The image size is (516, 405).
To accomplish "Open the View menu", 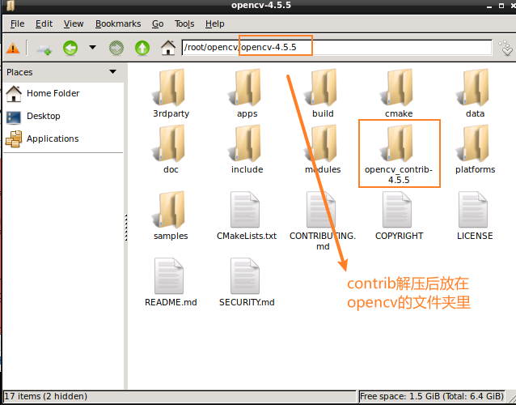I will click(74, 24).
